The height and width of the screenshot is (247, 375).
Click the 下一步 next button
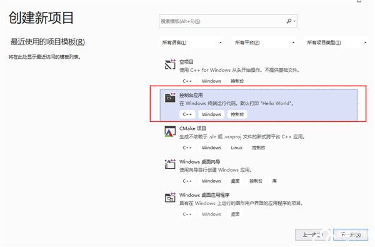click(x=351, y=234)
